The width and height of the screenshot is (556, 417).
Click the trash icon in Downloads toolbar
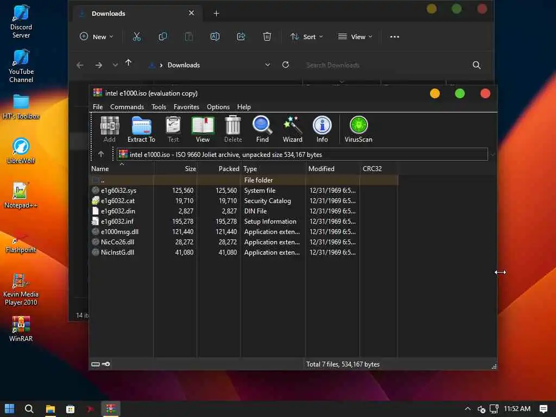(x=267, y=36)
